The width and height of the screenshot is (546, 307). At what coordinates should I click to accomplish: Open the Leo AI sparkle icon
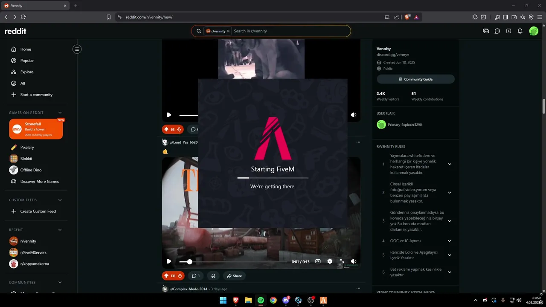pos(523,17)
